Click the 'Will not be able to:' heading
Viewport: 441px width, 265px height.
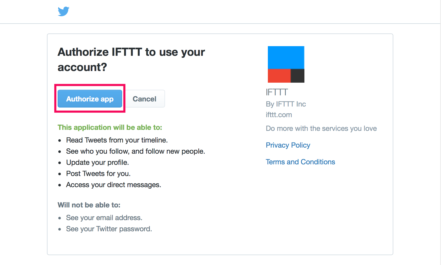pyautogui.click(x=89, y=205)
